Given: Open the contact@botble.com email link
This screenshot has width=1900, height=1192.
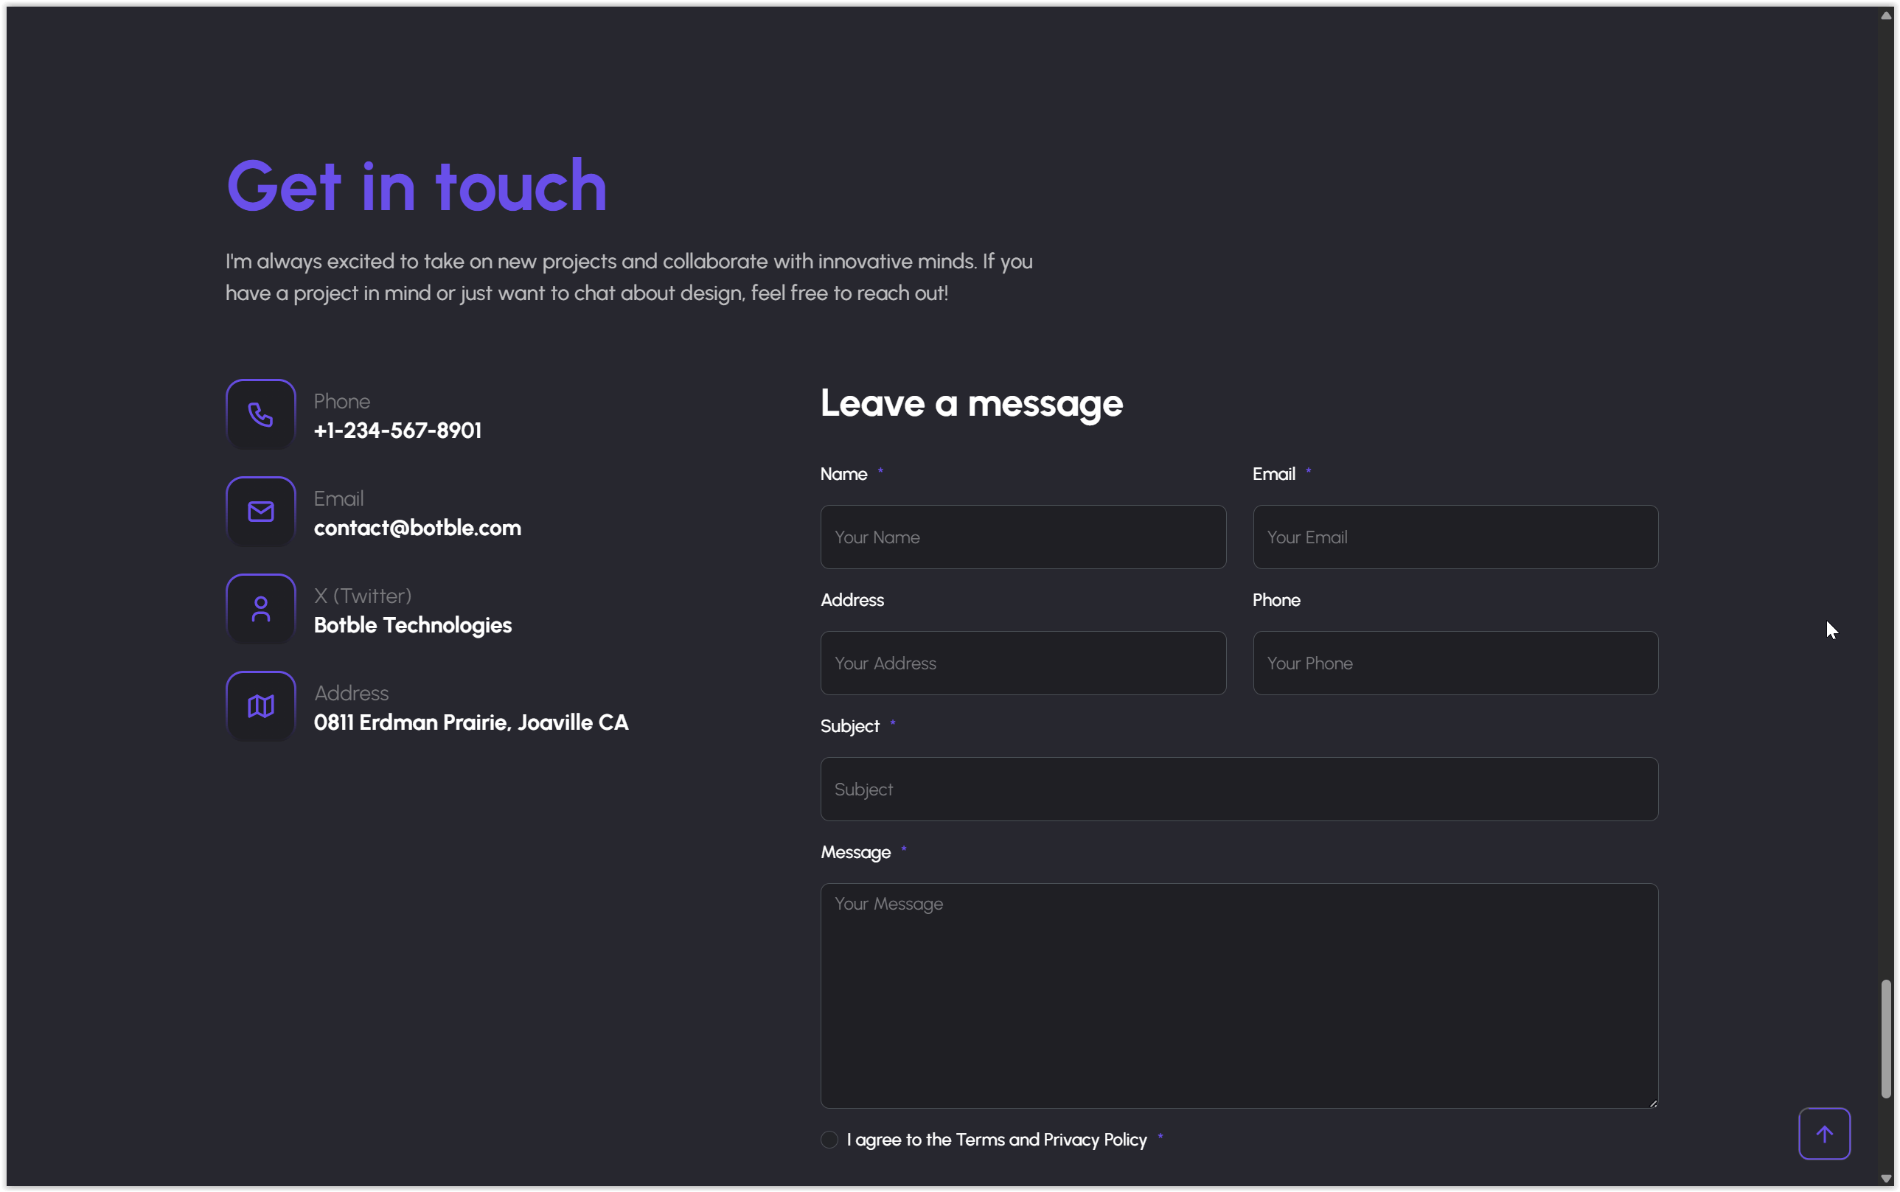Looking at the screenshot, I should pos(417,529).
